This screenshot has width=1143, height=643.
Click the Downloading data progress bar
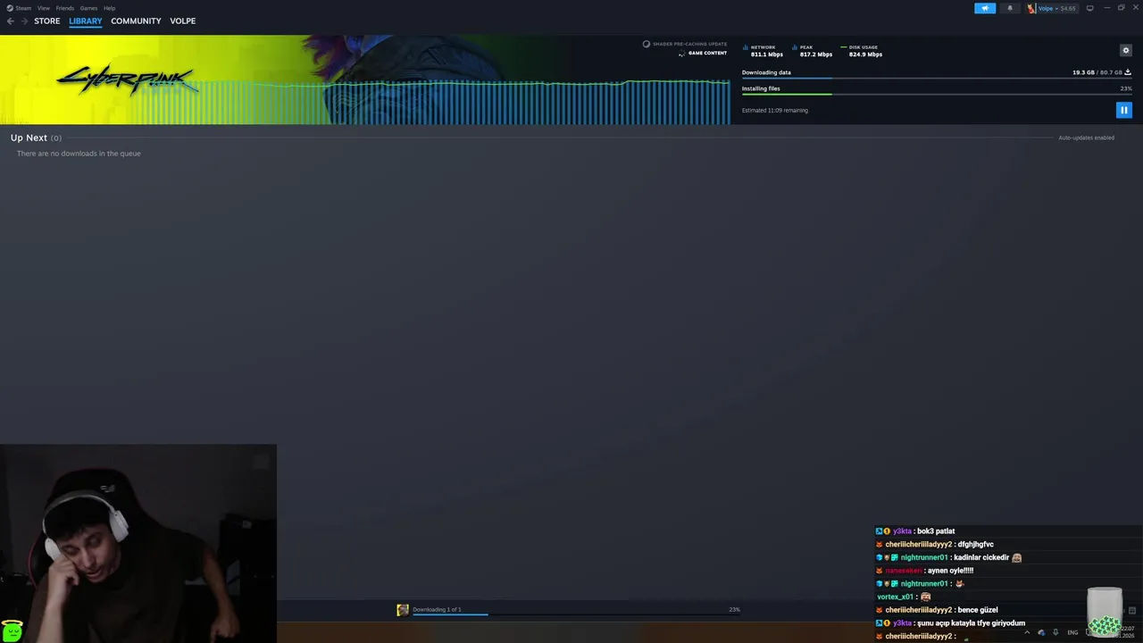click(x=937, y=79)
